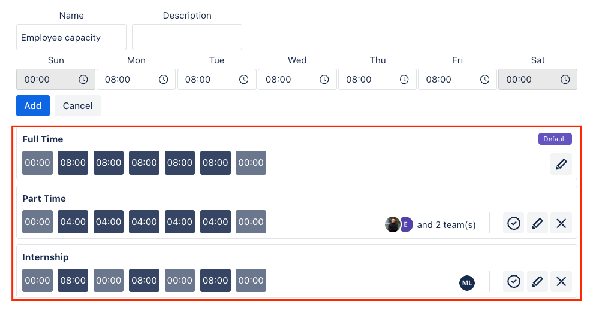Open the Sunday time picker clock

click(x=83, y=79)
